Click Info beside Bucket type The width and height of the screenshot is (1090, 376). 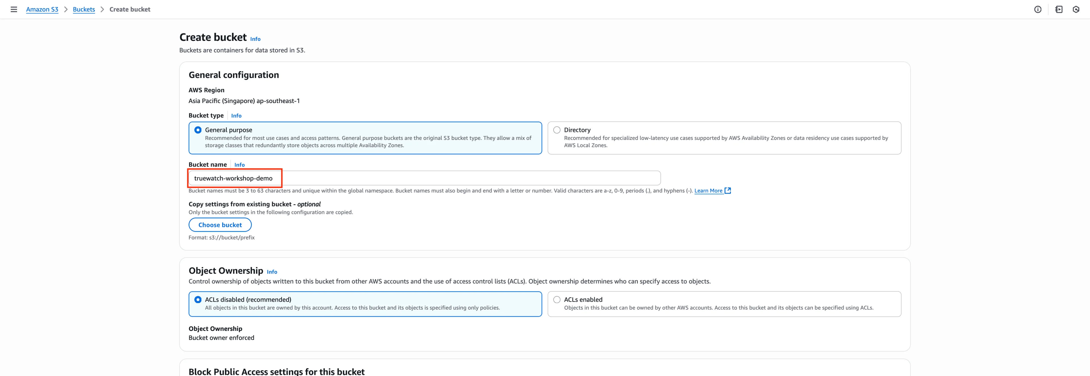tap(236, 115)
